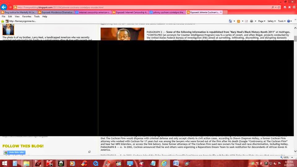This screenshot has height=167, width=297.
Task: Open File Explorer from the taskbar
Action: click(27, 163)
